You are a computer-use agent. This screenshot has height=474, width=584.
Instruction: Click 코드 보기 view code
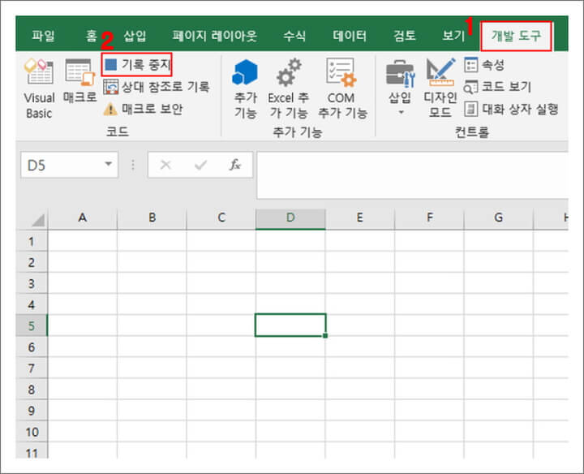click(x=497, y=87)
